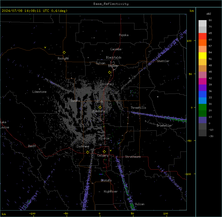Screen dimensions: 222x217
Task: Click the dBZ legend heading
Action: point(209,14)
